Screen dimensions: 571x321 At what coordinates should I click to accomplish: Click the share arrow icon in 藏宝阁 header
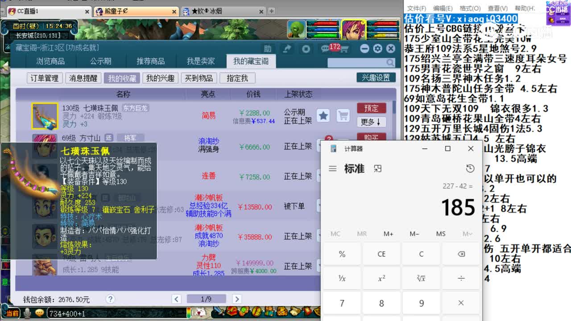click(288, 49)
